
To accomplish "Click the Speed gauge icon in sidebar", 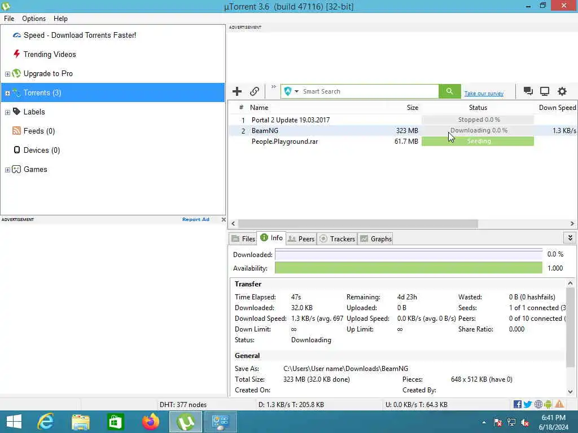I will (x=16, y=36).
